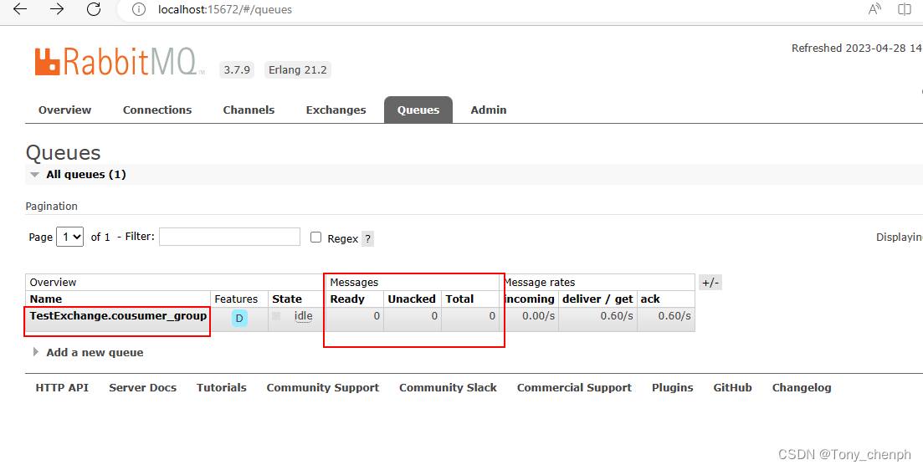Switch to the Exchanges tab

[336, 110]
